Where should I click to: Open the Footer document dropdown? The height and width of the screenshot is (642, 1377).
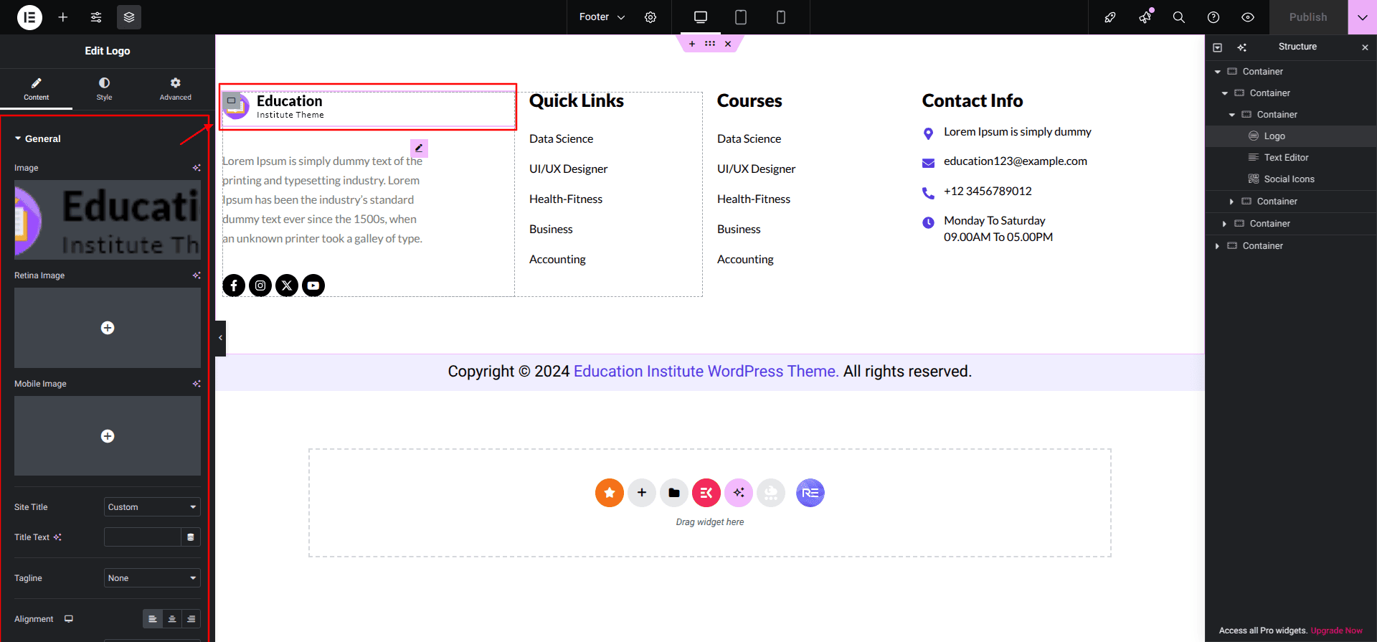point(602,17)
